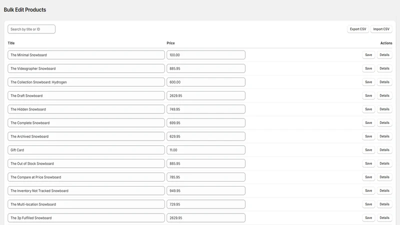Save The Complete Snowboard row
400x225 pixels.
click(368, 122)
